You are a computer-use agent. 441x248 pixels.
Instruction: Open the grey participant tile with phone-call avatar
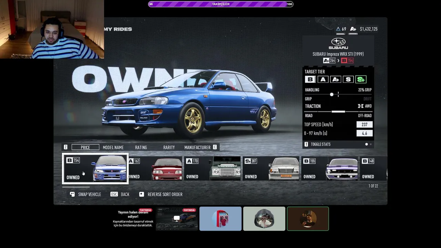click(264, 219)
